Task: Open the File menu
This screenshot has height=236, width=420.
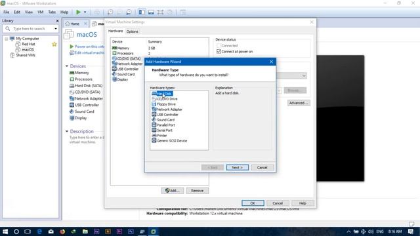Action: click(6, 12)
